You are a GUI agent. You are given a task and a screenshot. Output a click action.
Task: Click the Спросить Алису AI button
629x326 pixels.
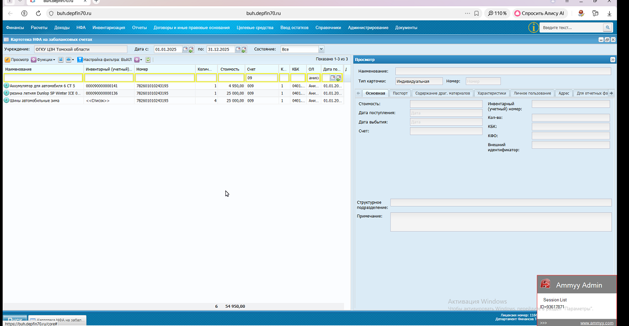point(542,13)
